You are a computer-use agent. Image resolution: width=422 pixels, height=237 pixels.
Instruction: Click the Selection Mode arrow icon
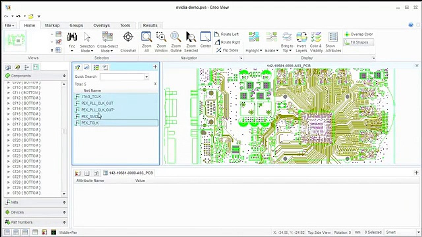pos(87,37)
